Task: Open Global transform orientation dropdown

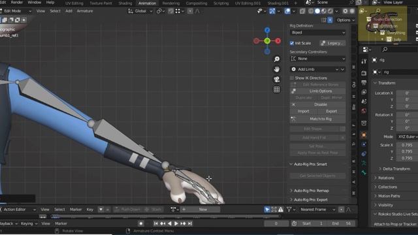Action: [x=140, y=11]
